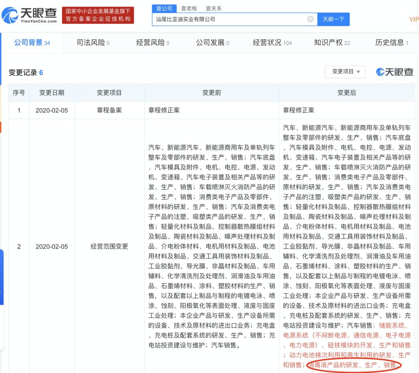Go to the 公司发展 tab
419x373 pixels.
pos(212,43)
